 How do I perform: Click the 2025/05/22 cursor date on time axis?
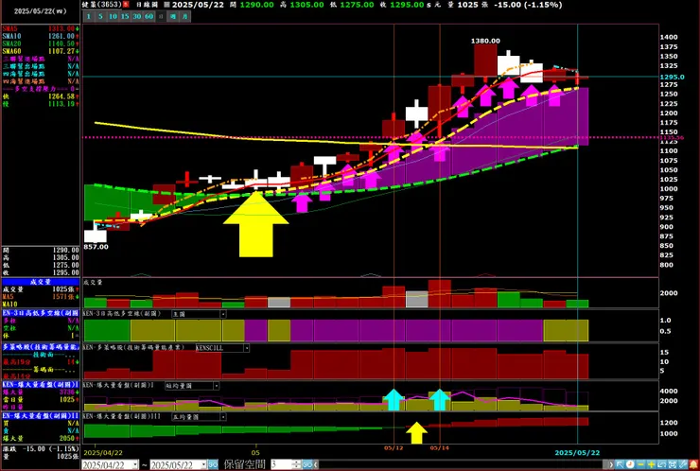point(577,453)
